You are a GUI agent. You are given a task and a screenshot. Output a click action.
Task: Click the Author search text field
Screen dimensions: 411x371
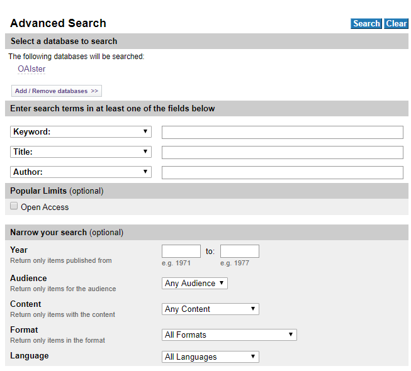282,172
